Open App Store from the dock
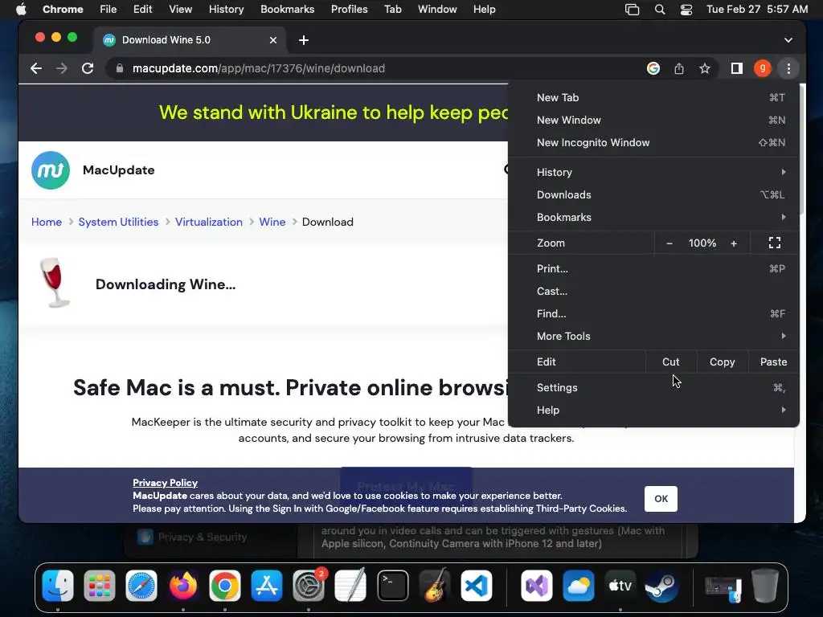823x617 pixels. pos(267,586)
